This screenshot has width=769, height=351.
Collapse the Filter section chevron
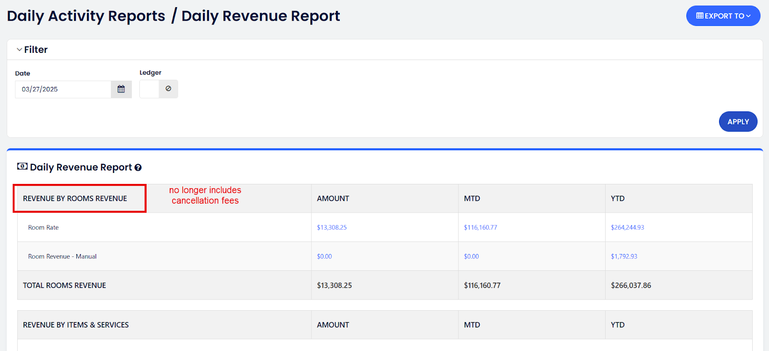point(19,49)
